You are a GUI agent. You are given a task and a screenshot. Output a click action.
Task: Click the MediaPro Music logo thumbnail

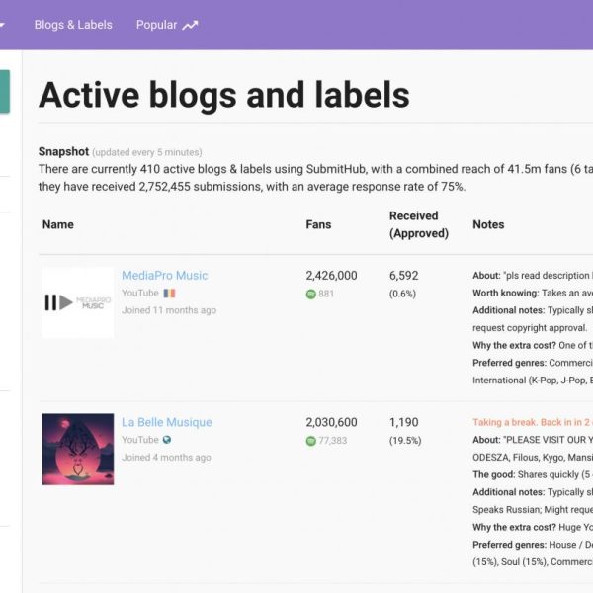pyautogui.click(x=78, y=302)
